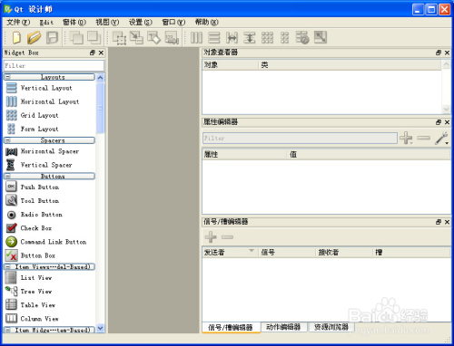
Task: Sort by the 发送者 column header arrow
Action: [252, 251]
